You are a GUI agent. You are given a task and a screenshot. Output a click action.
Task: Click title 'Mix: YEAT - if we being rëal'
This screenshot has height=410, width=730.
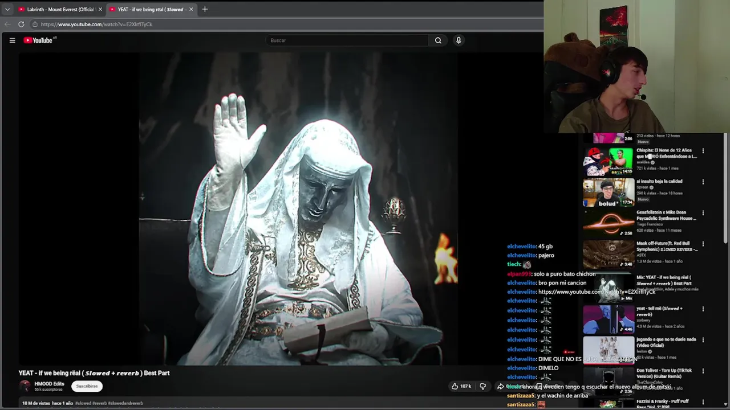(664, 280)
